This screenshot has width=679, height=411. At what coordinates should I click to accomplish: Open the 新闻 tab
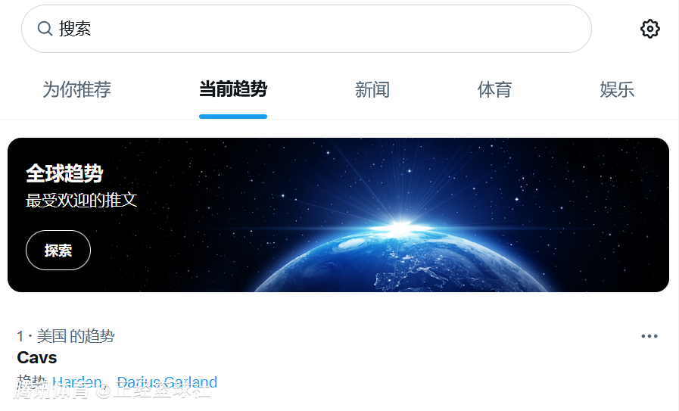pyautogui.click(x=372, y=89)
